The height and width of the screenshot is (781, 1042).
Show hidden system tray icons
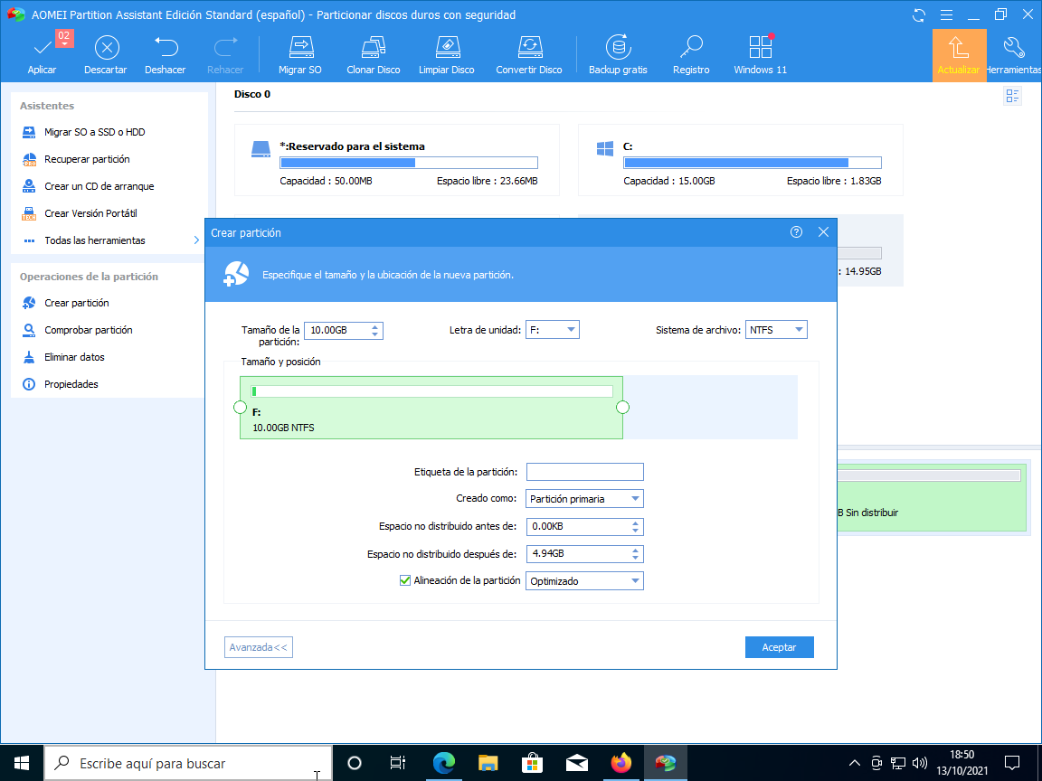coord(856,763)
